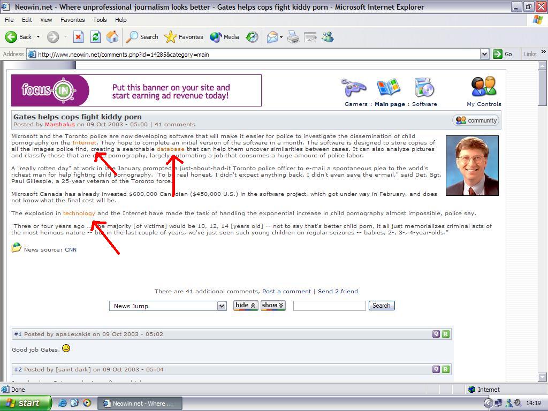Open poster Marshalus profile link
Image resolution: width=548 pixels, height=411 pixels.
pos(60,124)
